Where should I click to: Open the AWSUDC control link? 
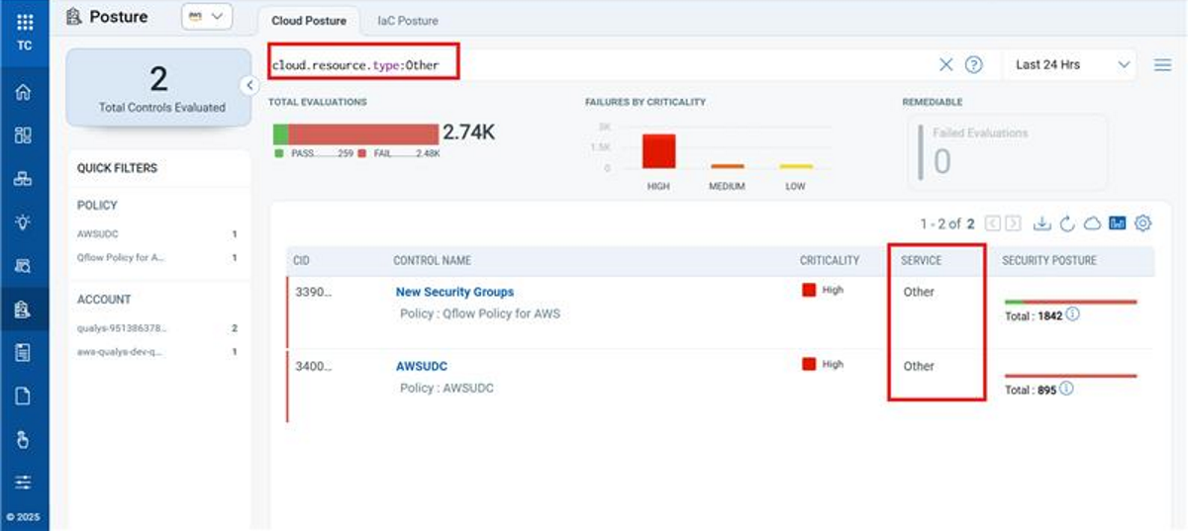422,366
